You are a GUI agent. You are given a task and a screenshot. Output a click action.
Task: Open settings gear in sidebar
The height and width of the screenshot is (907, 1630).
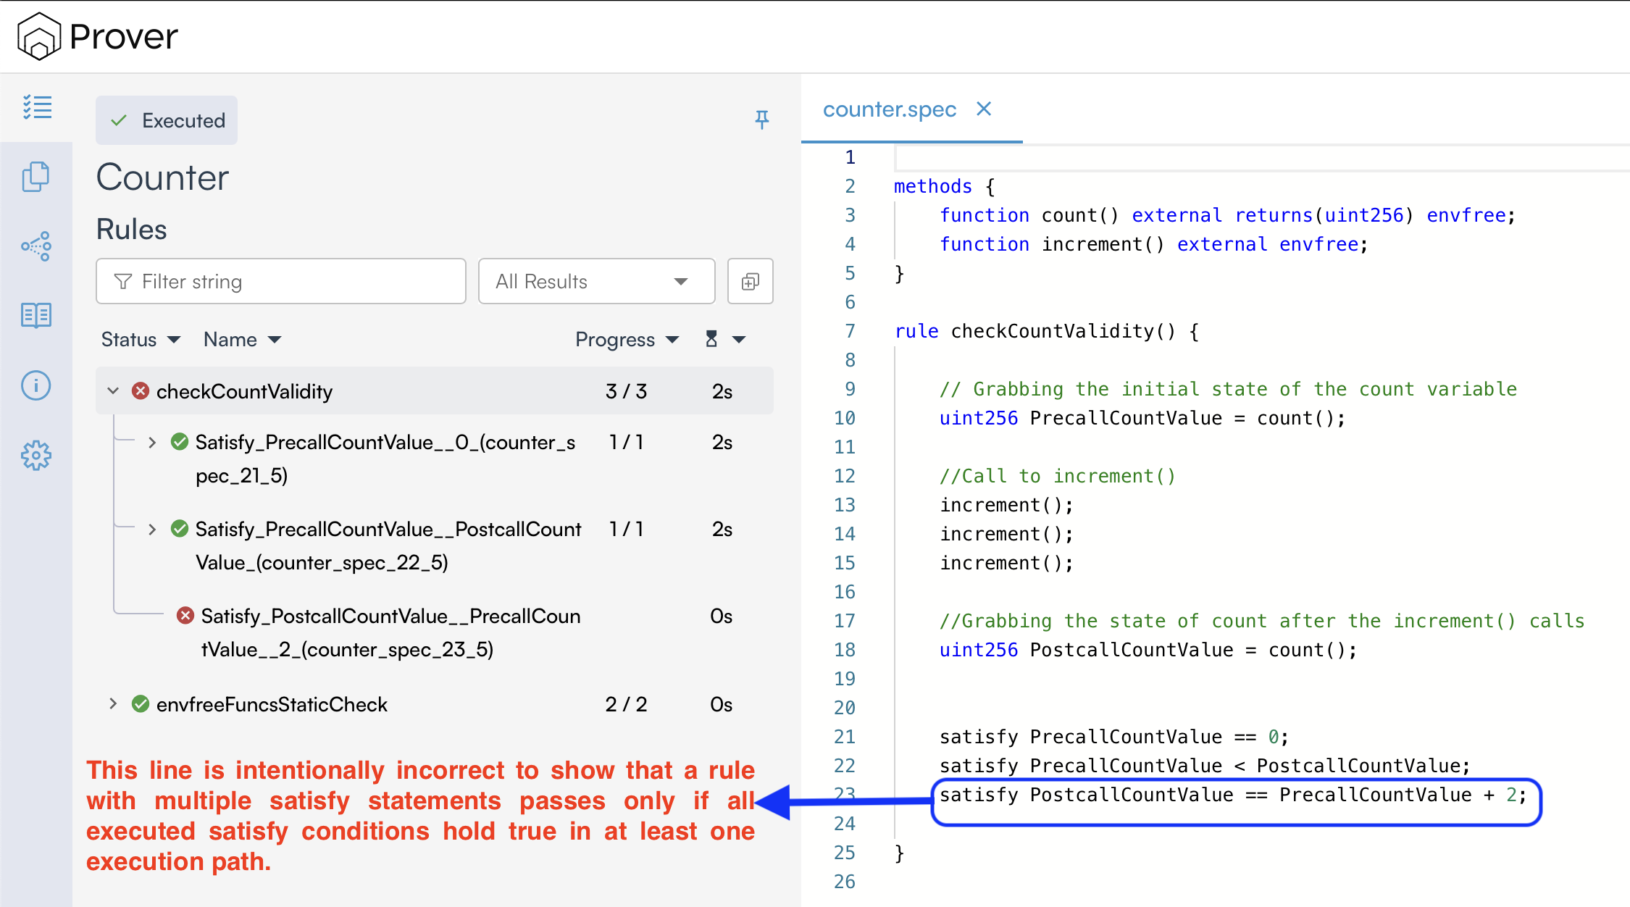click(x=35, y=456)
